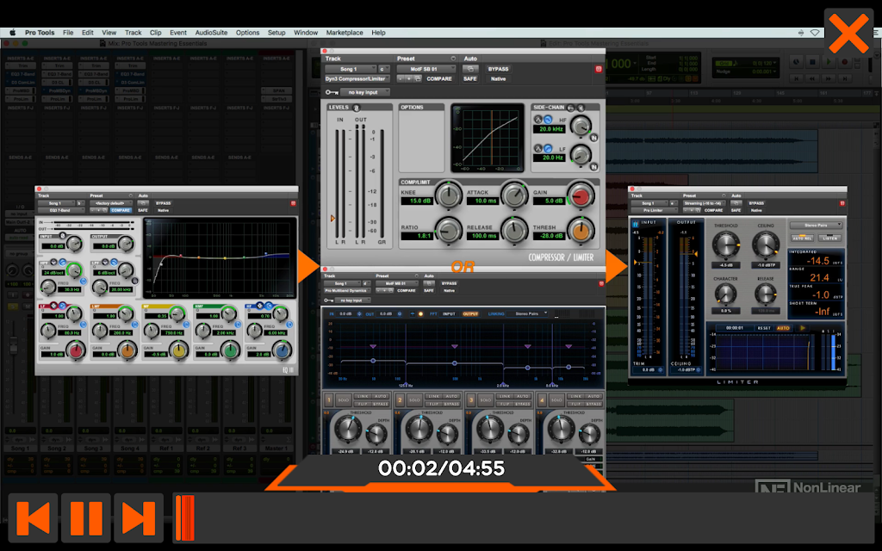Click the orange THRESH knob on compressor
This screenshot has height=551, width=882.
[x=581, y=231]
